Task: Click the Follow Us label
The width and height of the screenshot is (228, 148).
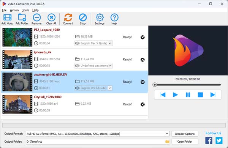Action: point(213,133)
